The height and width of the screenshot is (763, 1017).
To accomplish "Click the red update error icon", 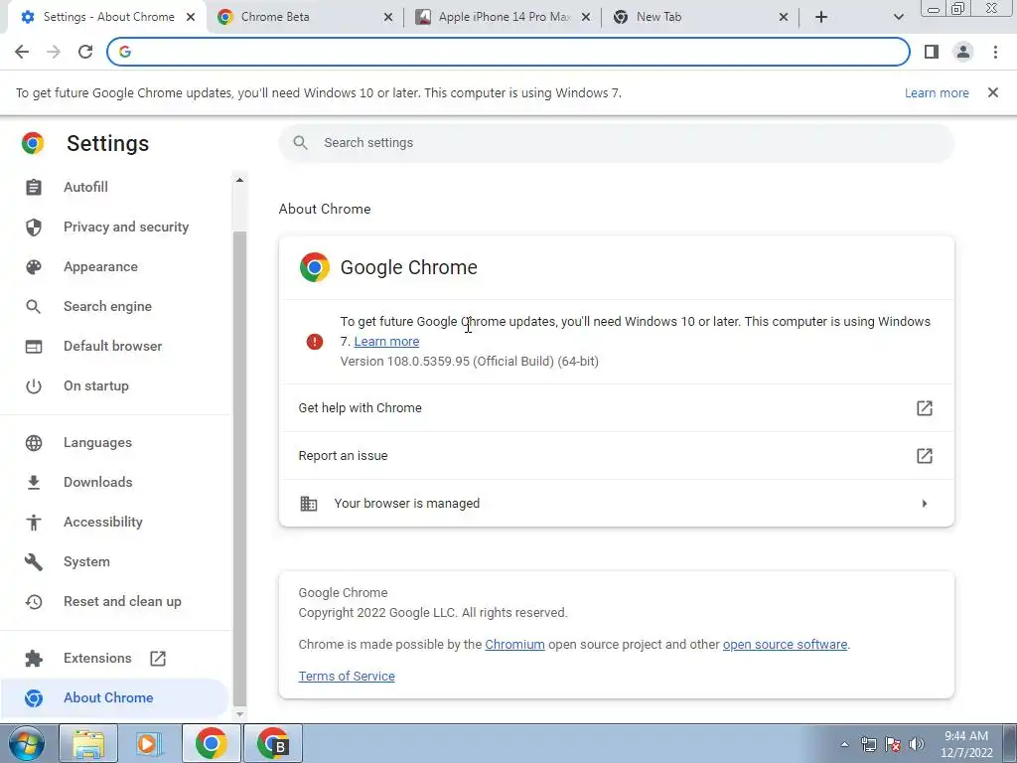I will click(x=315, y=342).
